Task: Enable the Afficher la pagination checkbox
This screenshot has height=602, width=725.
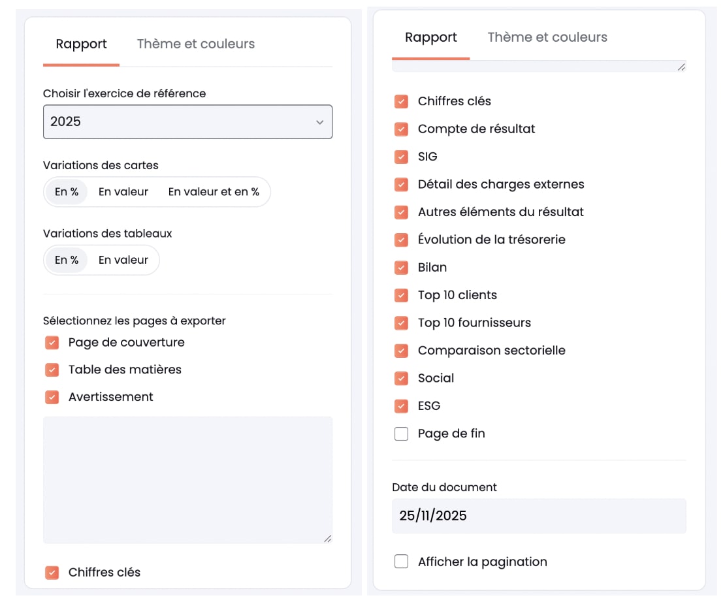Action: point(401,562)
